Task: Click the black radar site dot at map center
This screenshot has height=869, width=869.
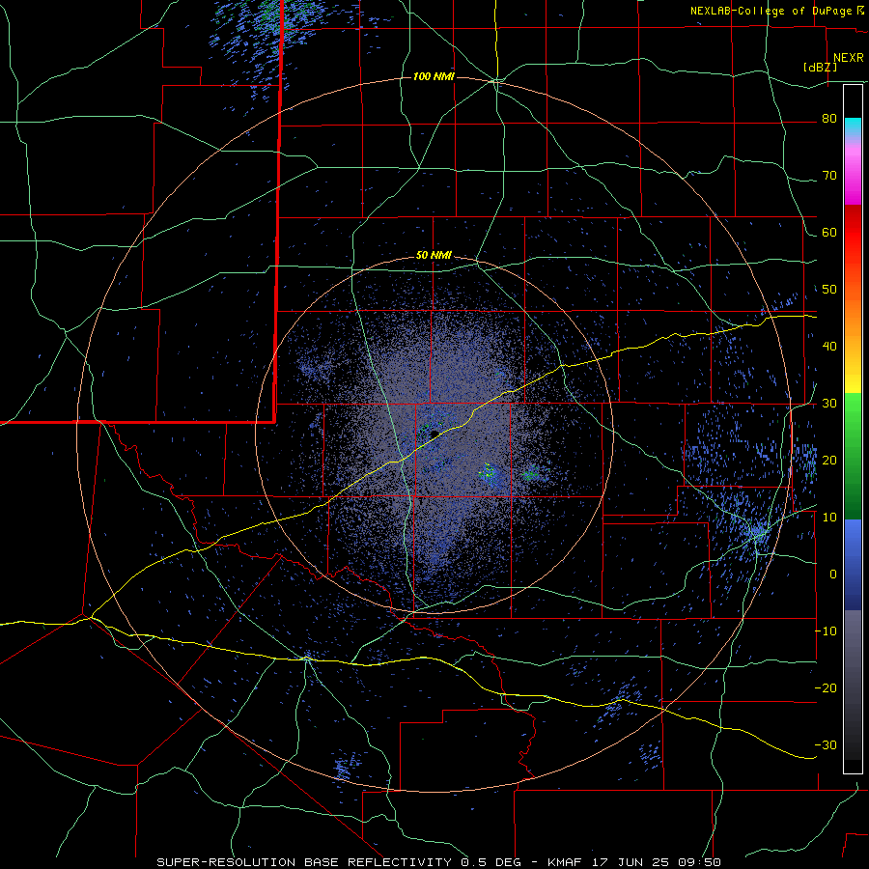Action: tap(434, 434)
